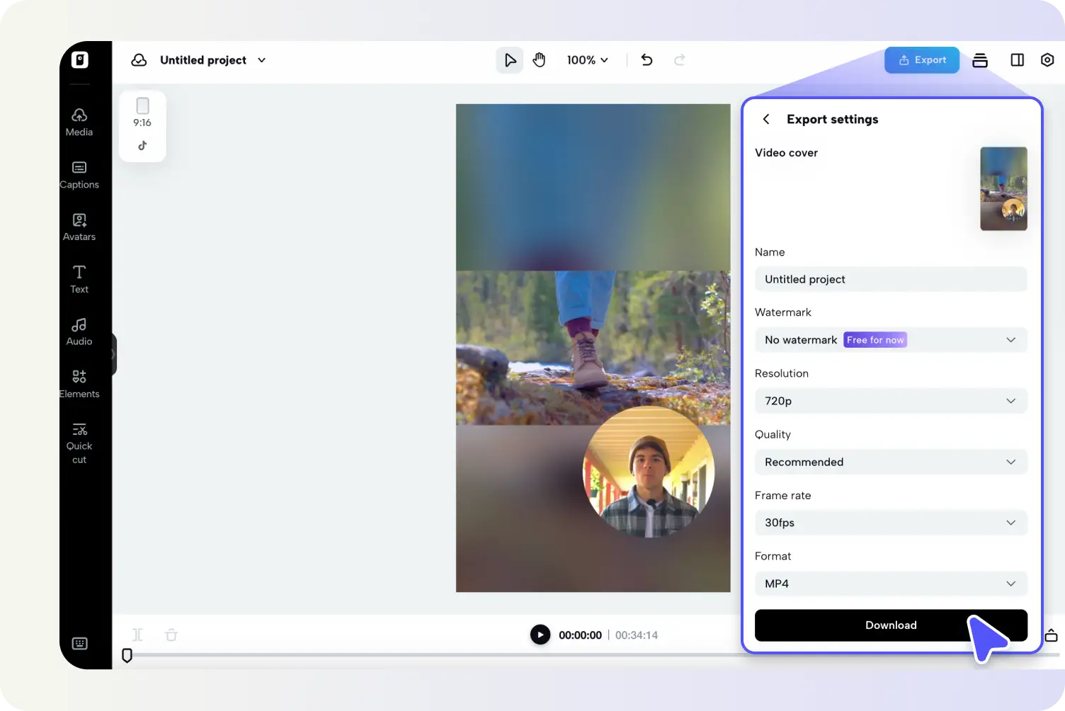Image resolution: width=1065 pixels, height=711 pixels.
Task: Redo the last undone action
Action: (x=680, y=60)
